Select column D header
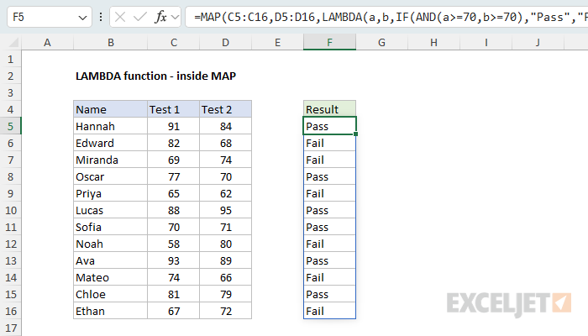588x336 pixels. [225, 42]
